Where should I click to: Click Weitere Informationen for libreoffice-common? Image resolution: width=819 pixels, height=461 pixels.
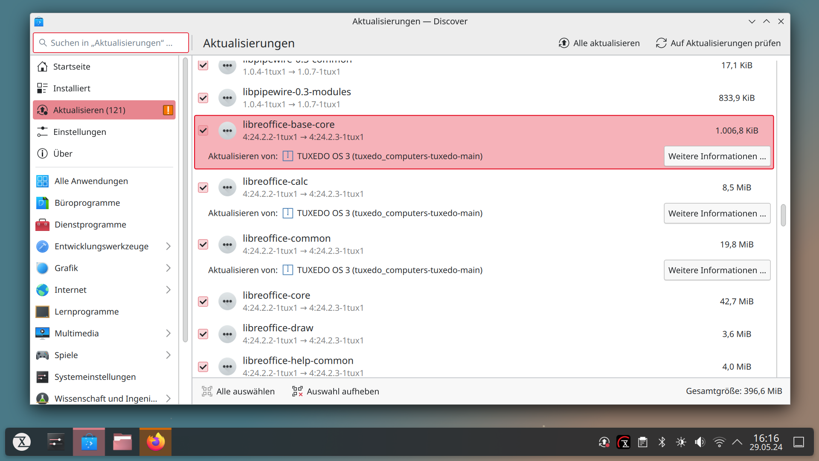[717, 270]
